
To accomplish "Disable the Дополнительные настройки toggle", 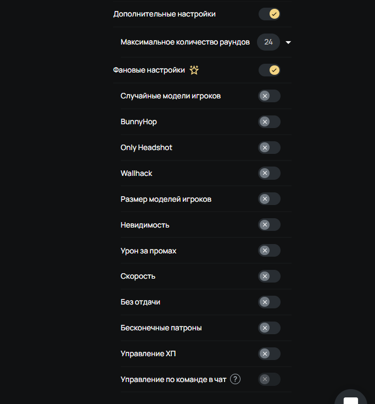I will click(x=270, y=14).
